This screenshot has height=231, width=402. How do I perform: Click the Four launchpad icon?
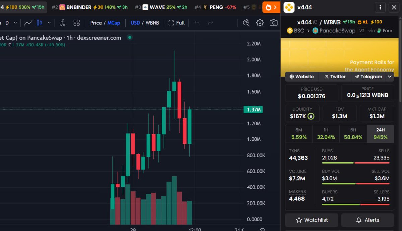[x=379, y=31]
